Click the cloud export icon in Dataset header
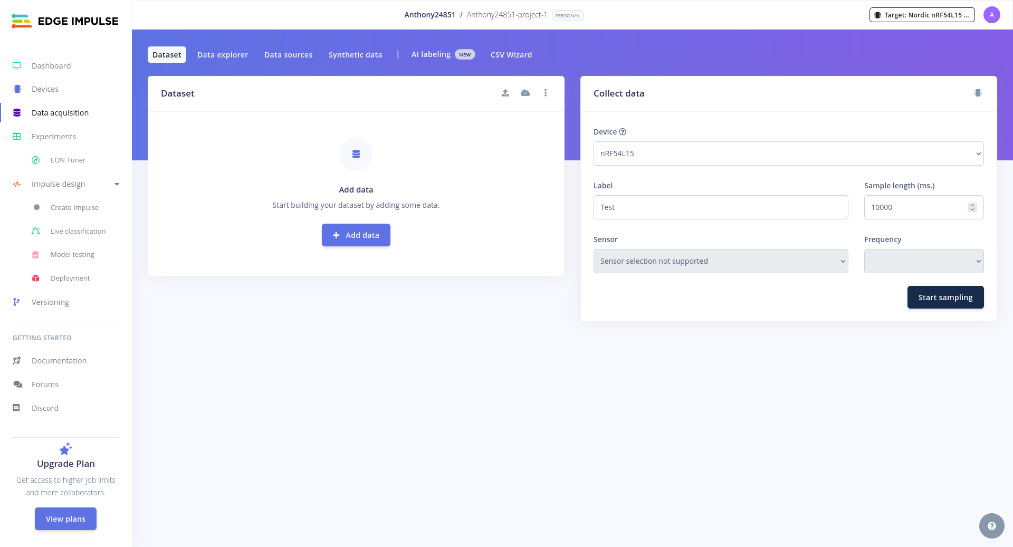This screenshot has height=547, width=1013. (525, 93)
